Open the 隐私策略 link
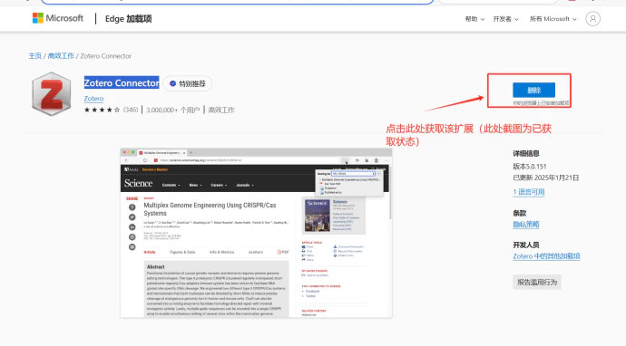 click(526, 225)
